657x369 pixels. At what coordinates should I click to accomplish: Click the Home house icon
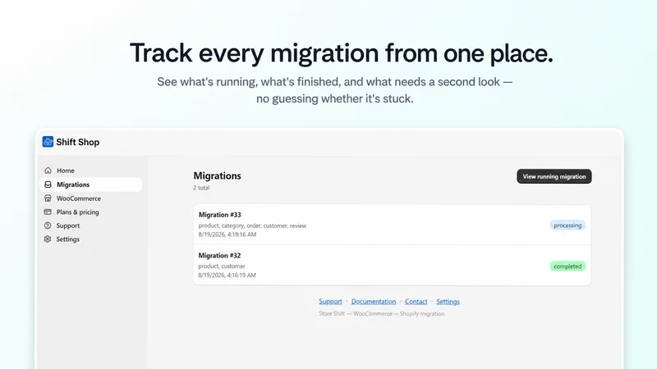48,171
